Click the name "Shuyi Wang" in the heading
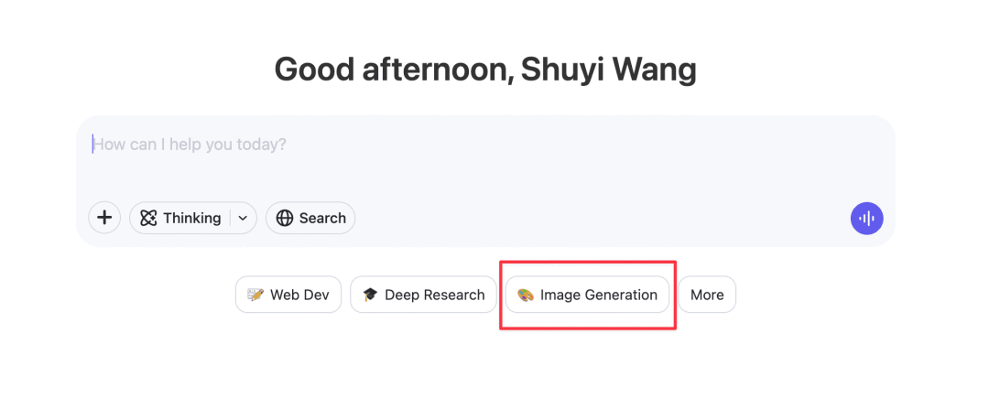Viewport: 989px width, 398px height. click(x=608, y=70)
